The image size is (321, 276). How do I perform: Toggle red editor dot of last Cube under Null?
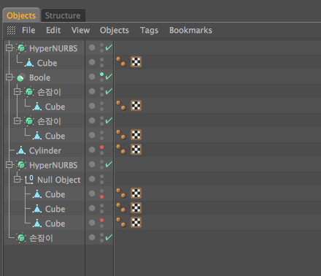[x=101, y=220]
